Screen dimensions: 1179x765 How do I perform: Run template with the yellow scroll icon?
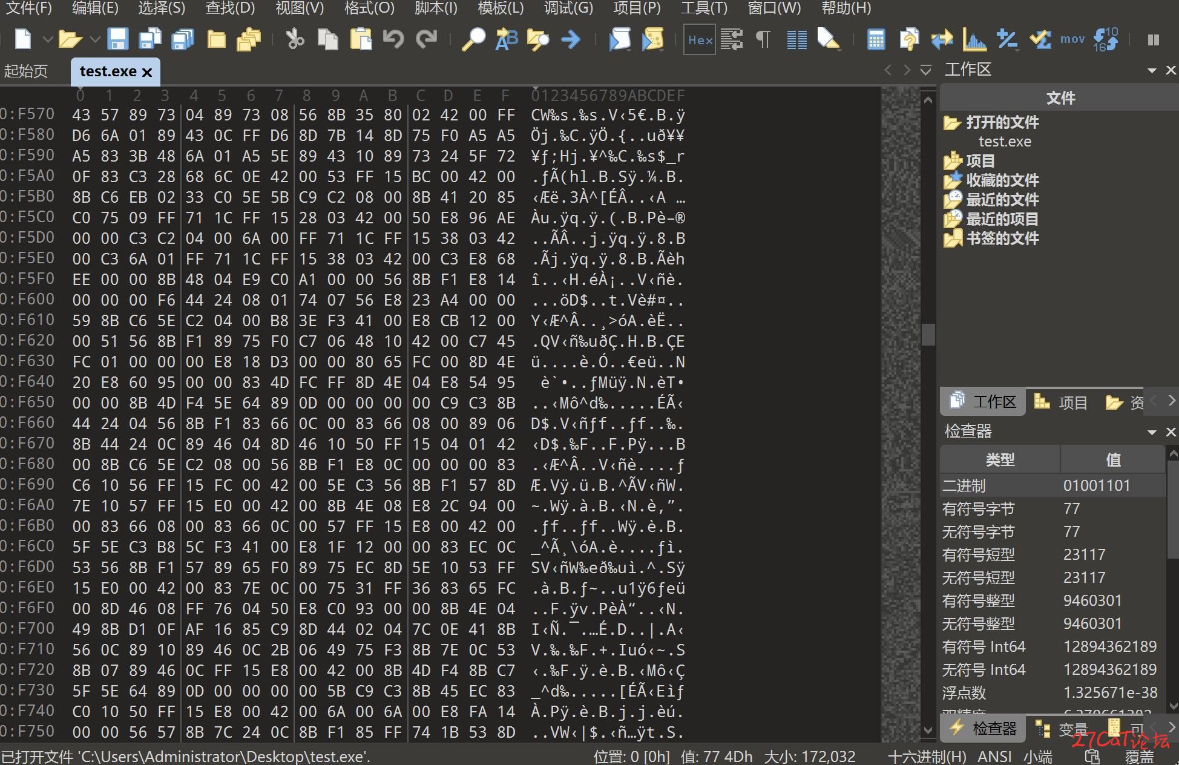point(652,39)
